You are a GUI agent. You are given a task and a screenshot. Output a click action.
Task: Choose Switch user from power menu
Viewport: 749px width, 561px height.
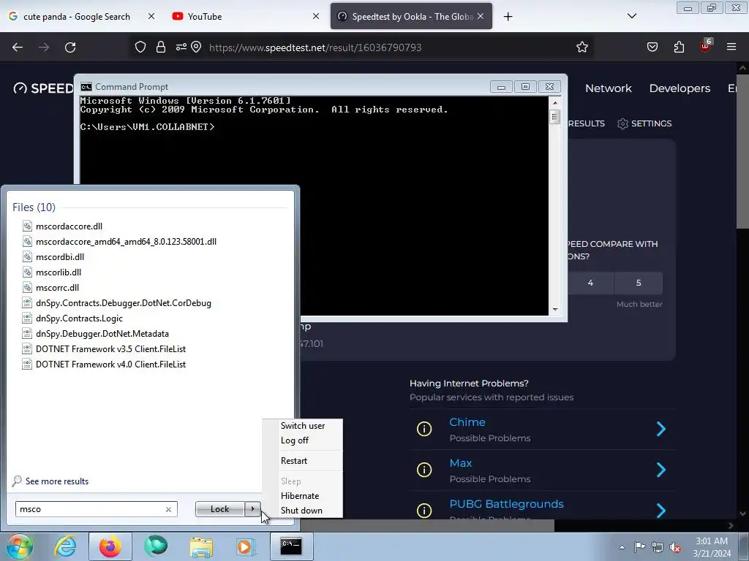pyautogui.click(x=302, y=426)
